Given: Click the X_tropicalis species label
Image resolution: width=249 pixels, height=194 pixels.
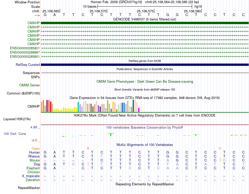Looking at the screenshot, I should click(31, 176).
